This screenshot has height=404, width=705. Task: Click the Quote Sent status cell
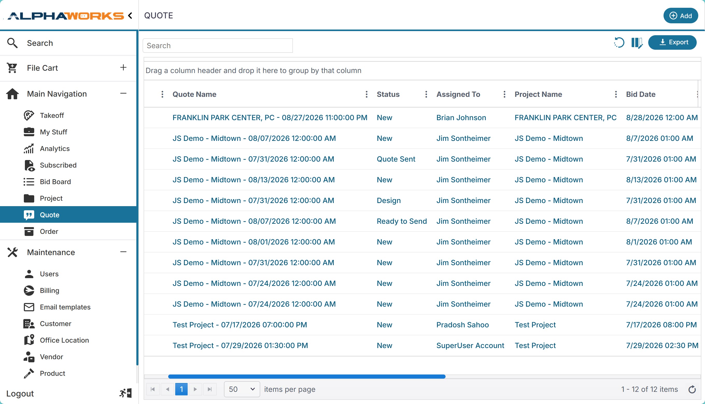pyautogui.click(x=396, y=159)
